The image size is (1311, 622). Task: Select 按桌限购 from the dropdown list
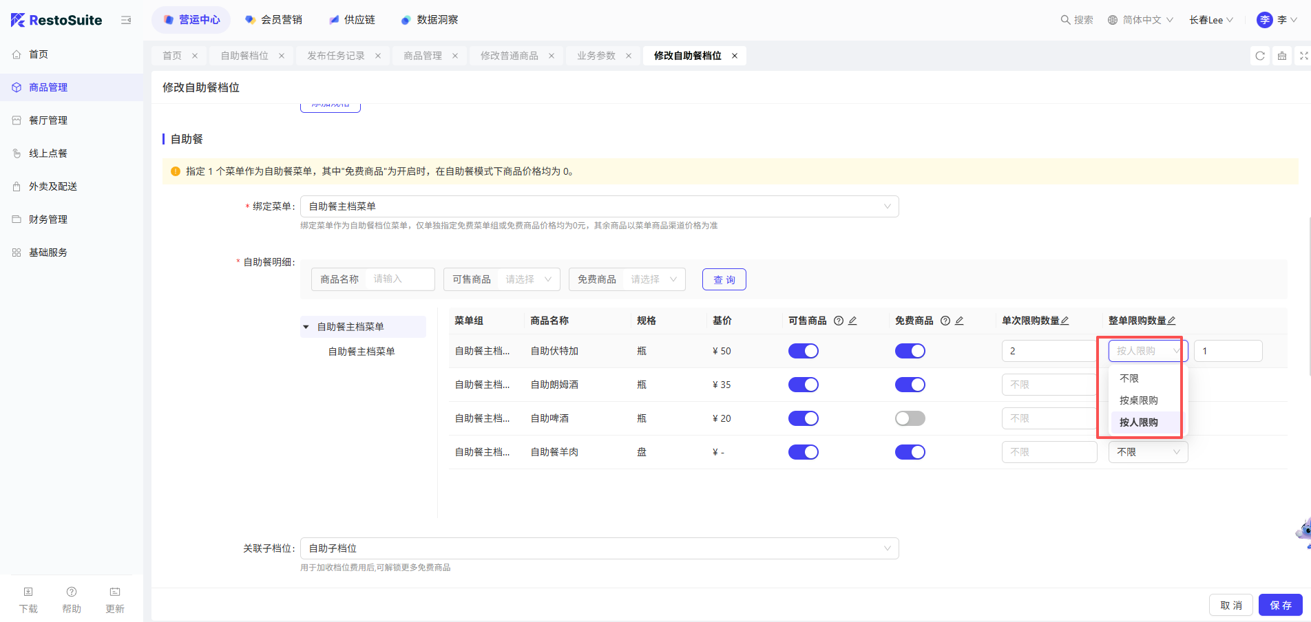click(x=1139, y=400)
